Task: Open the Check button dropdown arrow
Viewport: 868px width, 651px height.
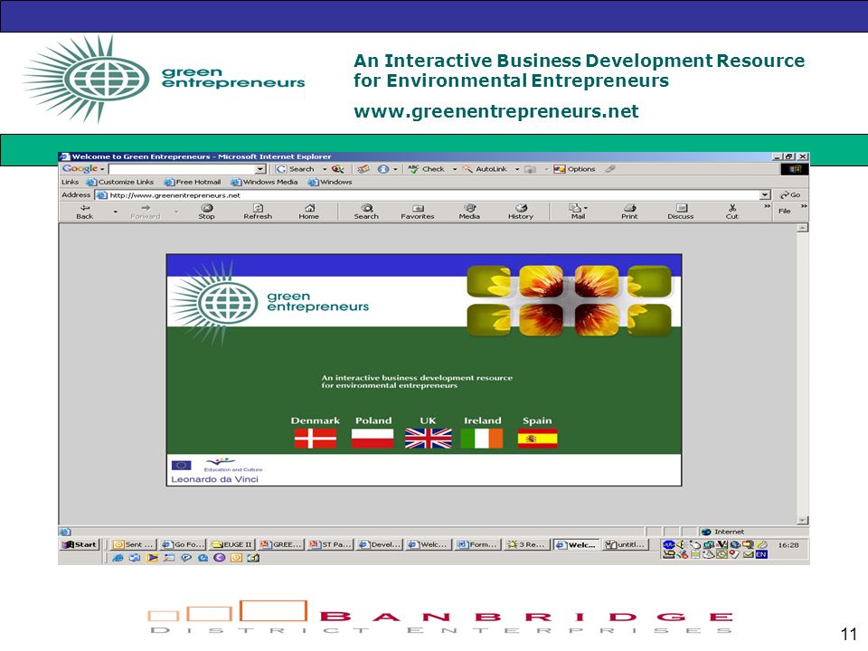Action: tap(455, 169)
